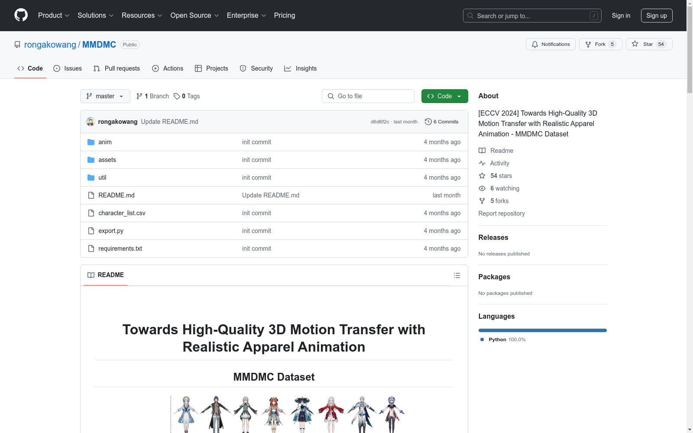
Task: Click the Sign up button
Action: click(657, 16)
